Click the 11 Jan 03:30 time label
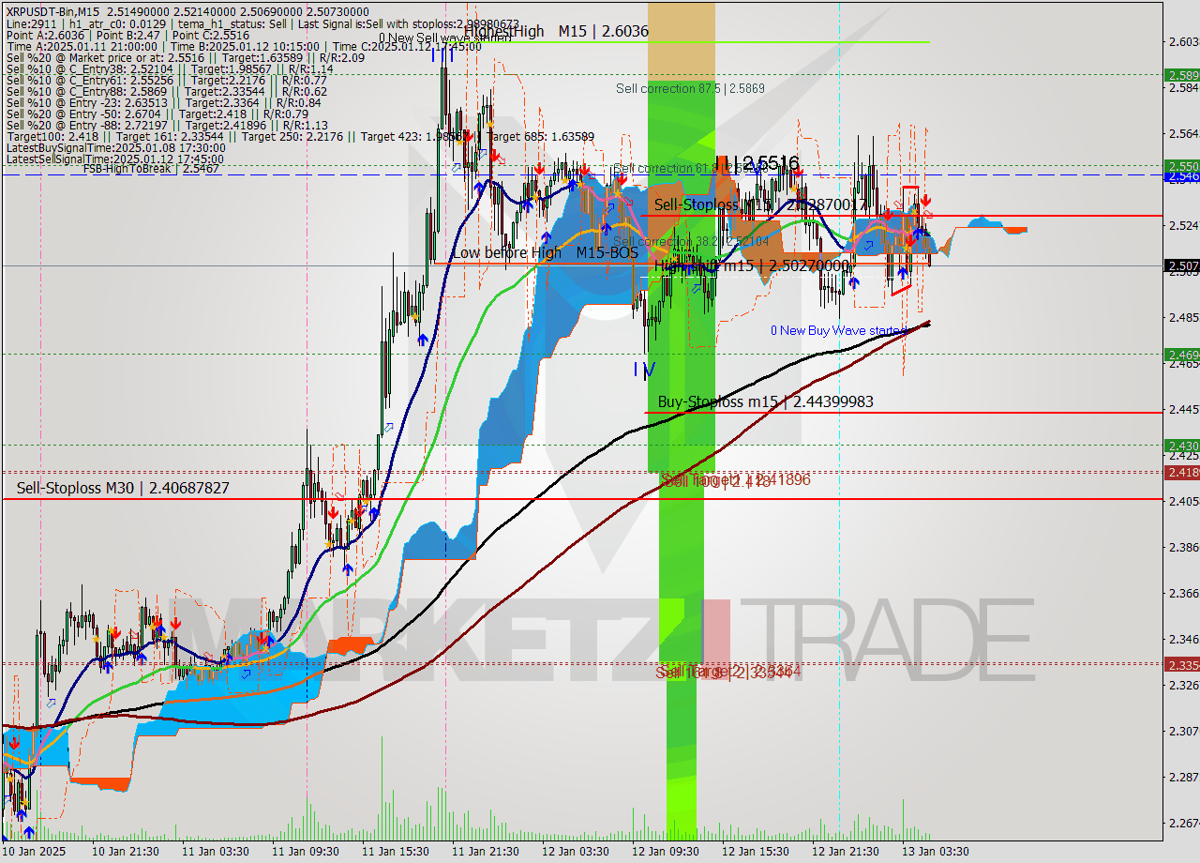This screenshot has width=1200, height=863. [216, 852]
